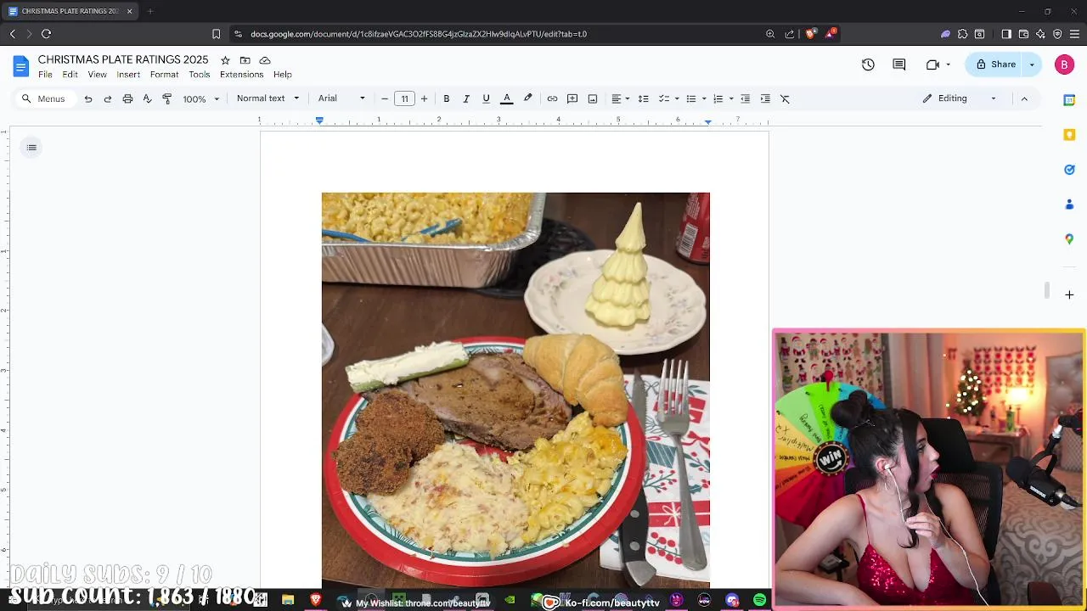Select the Christmas dinner plate photo
This screenshot has width=1087, height=611.
coord(515,390)
